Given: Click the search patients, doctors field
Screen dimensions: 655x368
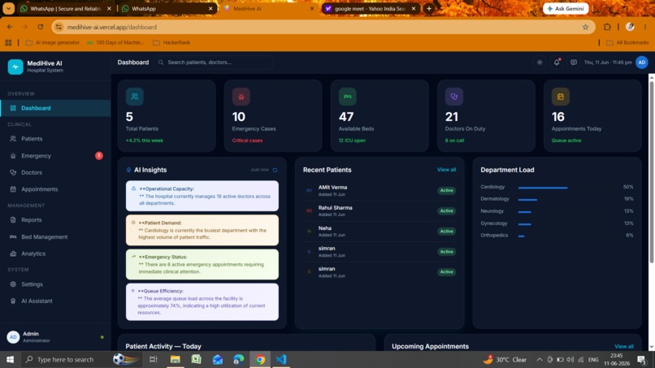Looking at the screenshot, I should pos(214,63).
